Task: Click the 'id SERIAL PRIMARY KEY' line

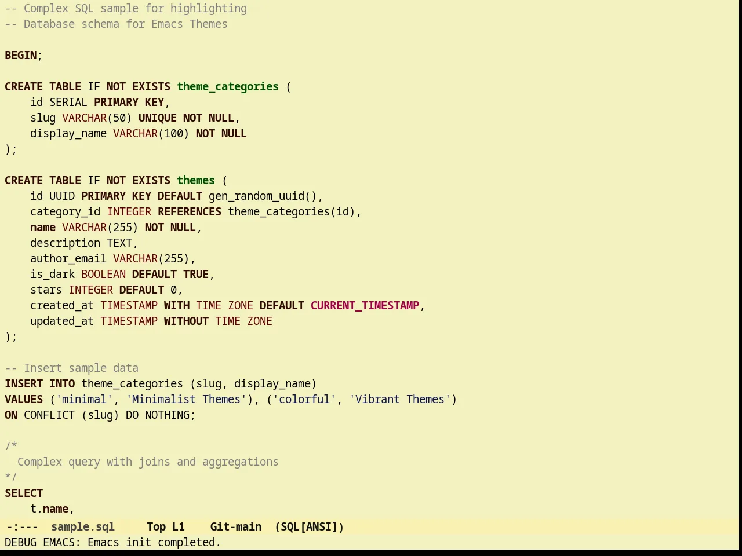Action: [100, 103]
